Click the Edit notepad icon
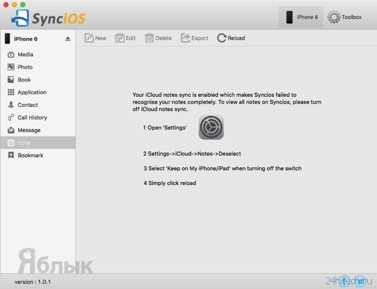 (x=120, y=38)
